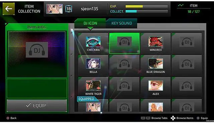Select the ALEX DJ icon
Image resolution: width=214 pixels, height=123 pixels.
point(155,87)
